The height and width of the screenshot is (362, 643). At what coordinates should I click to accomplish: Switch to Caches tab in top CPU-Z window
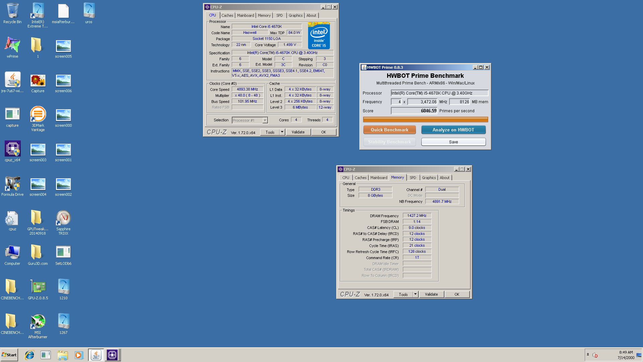tap(227, 15)
